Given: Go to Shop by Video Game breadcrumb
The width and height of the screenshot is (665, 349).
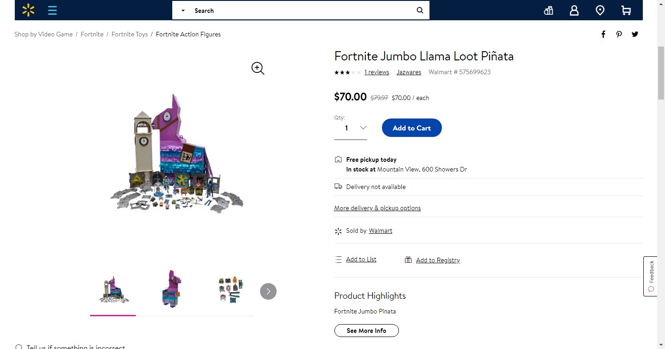Looking at the screenshot, I should (x=43, y=34).
